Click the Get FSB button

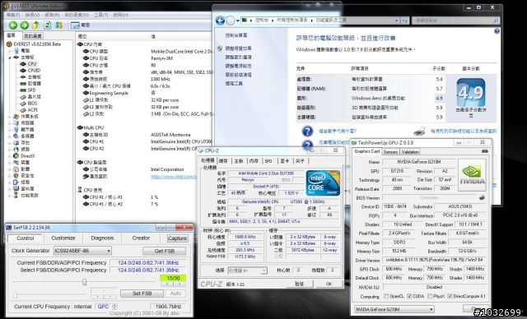(165, 251)
